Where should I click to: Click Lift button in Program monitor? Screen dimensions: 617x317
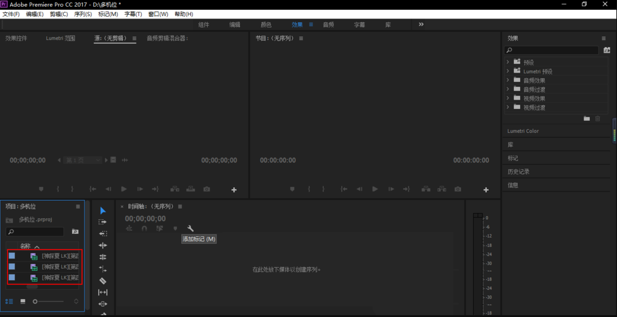[426, 189]
